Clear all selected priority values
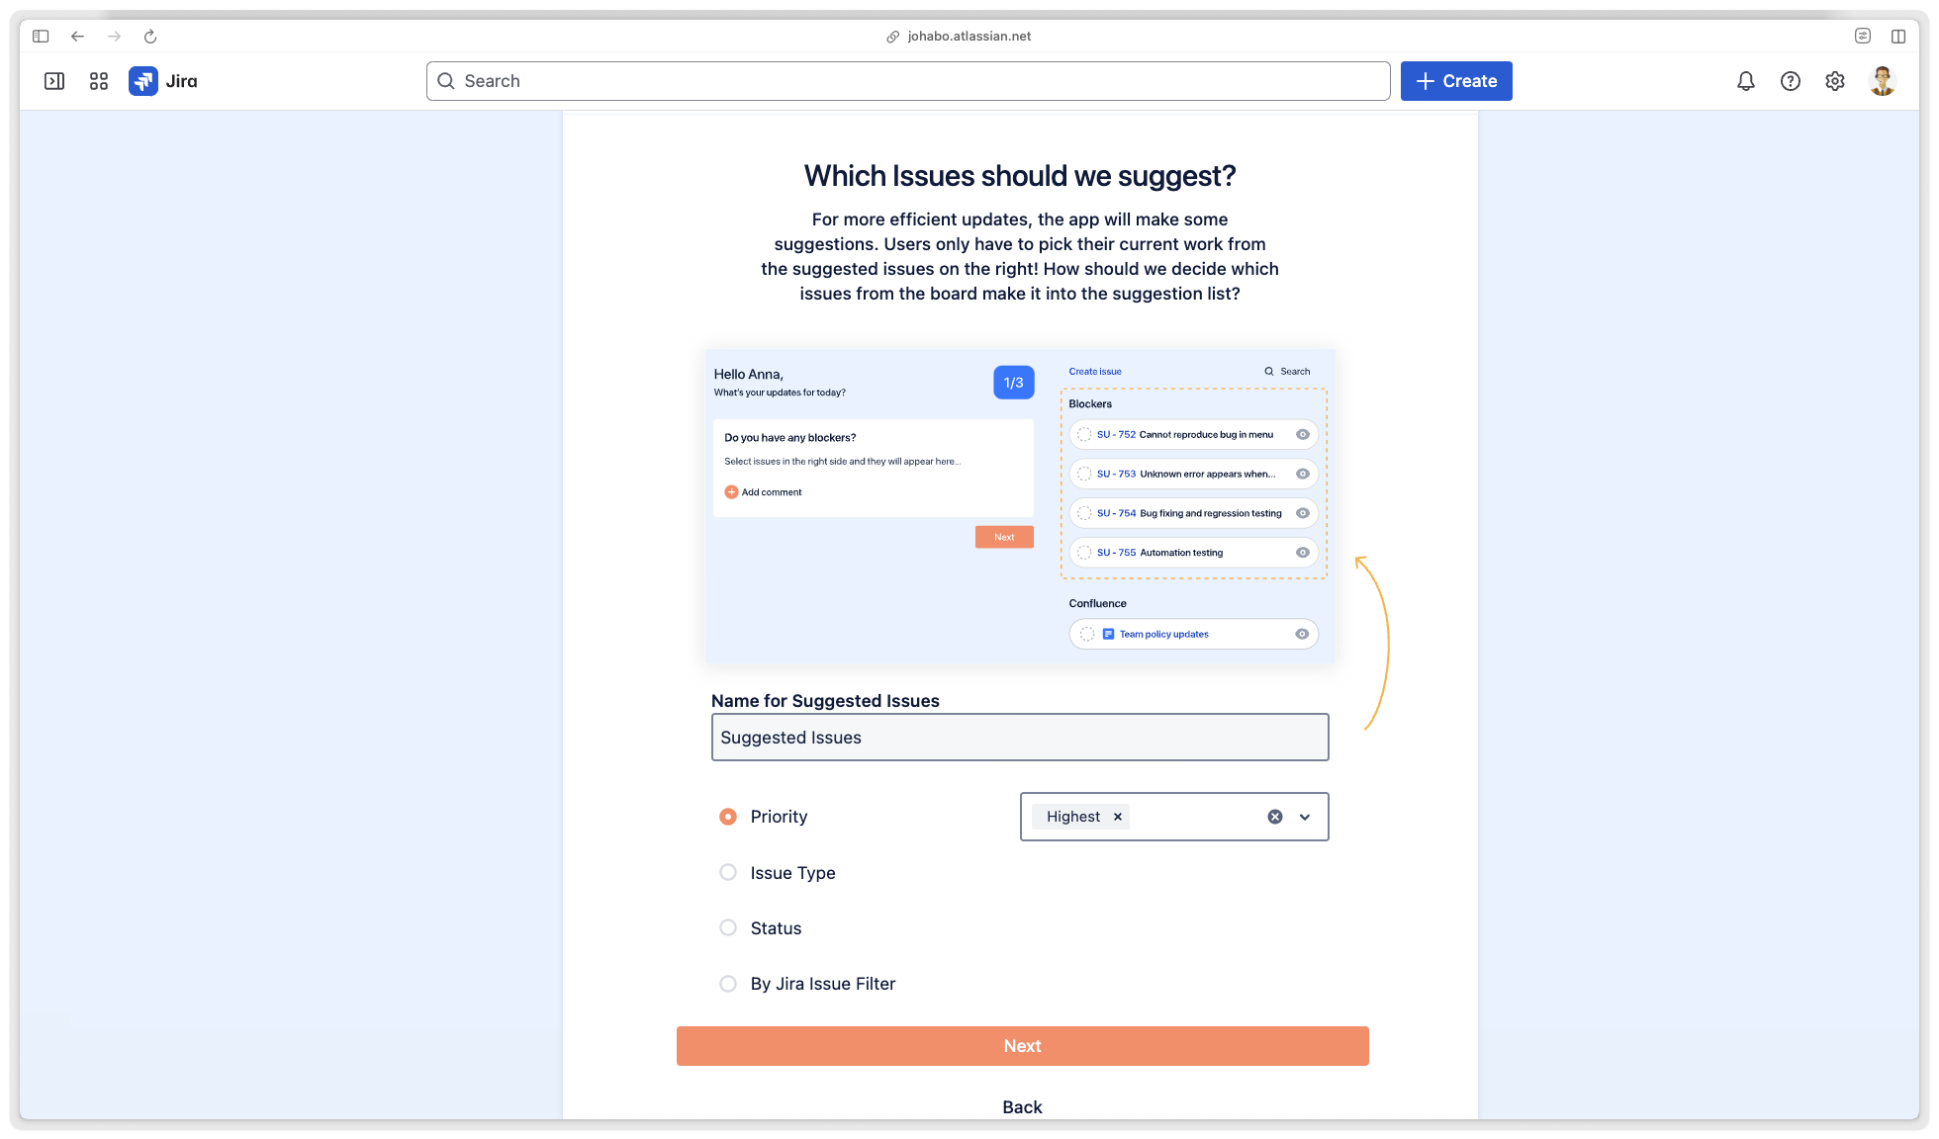The image size is (1939, 1139). [1275, 817]
